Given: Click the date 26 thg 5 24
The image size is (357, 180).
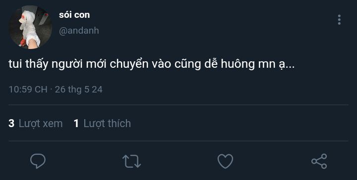Looking at the screenshot, I should (x=78, y=90).
